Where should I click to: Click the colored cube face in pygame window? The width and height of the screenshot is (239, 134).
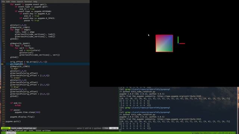tap(164, 43)
